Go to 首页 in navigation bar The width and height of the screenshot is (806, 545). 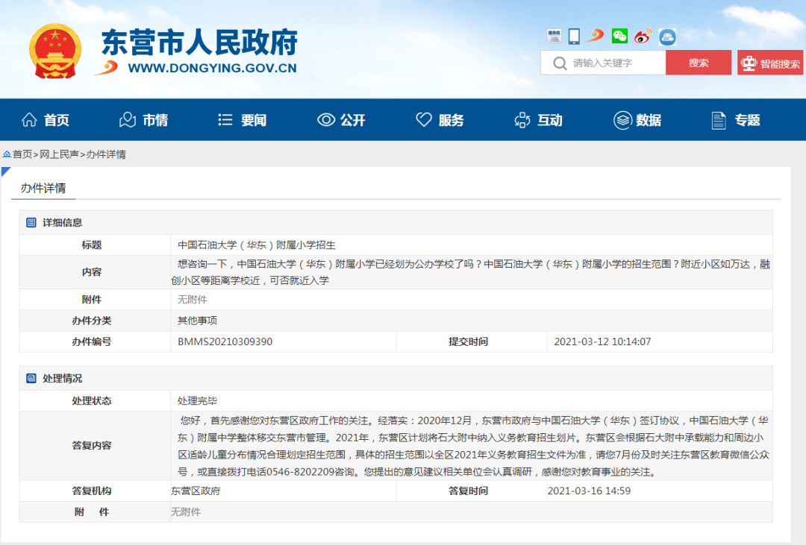tap(46, 120)
